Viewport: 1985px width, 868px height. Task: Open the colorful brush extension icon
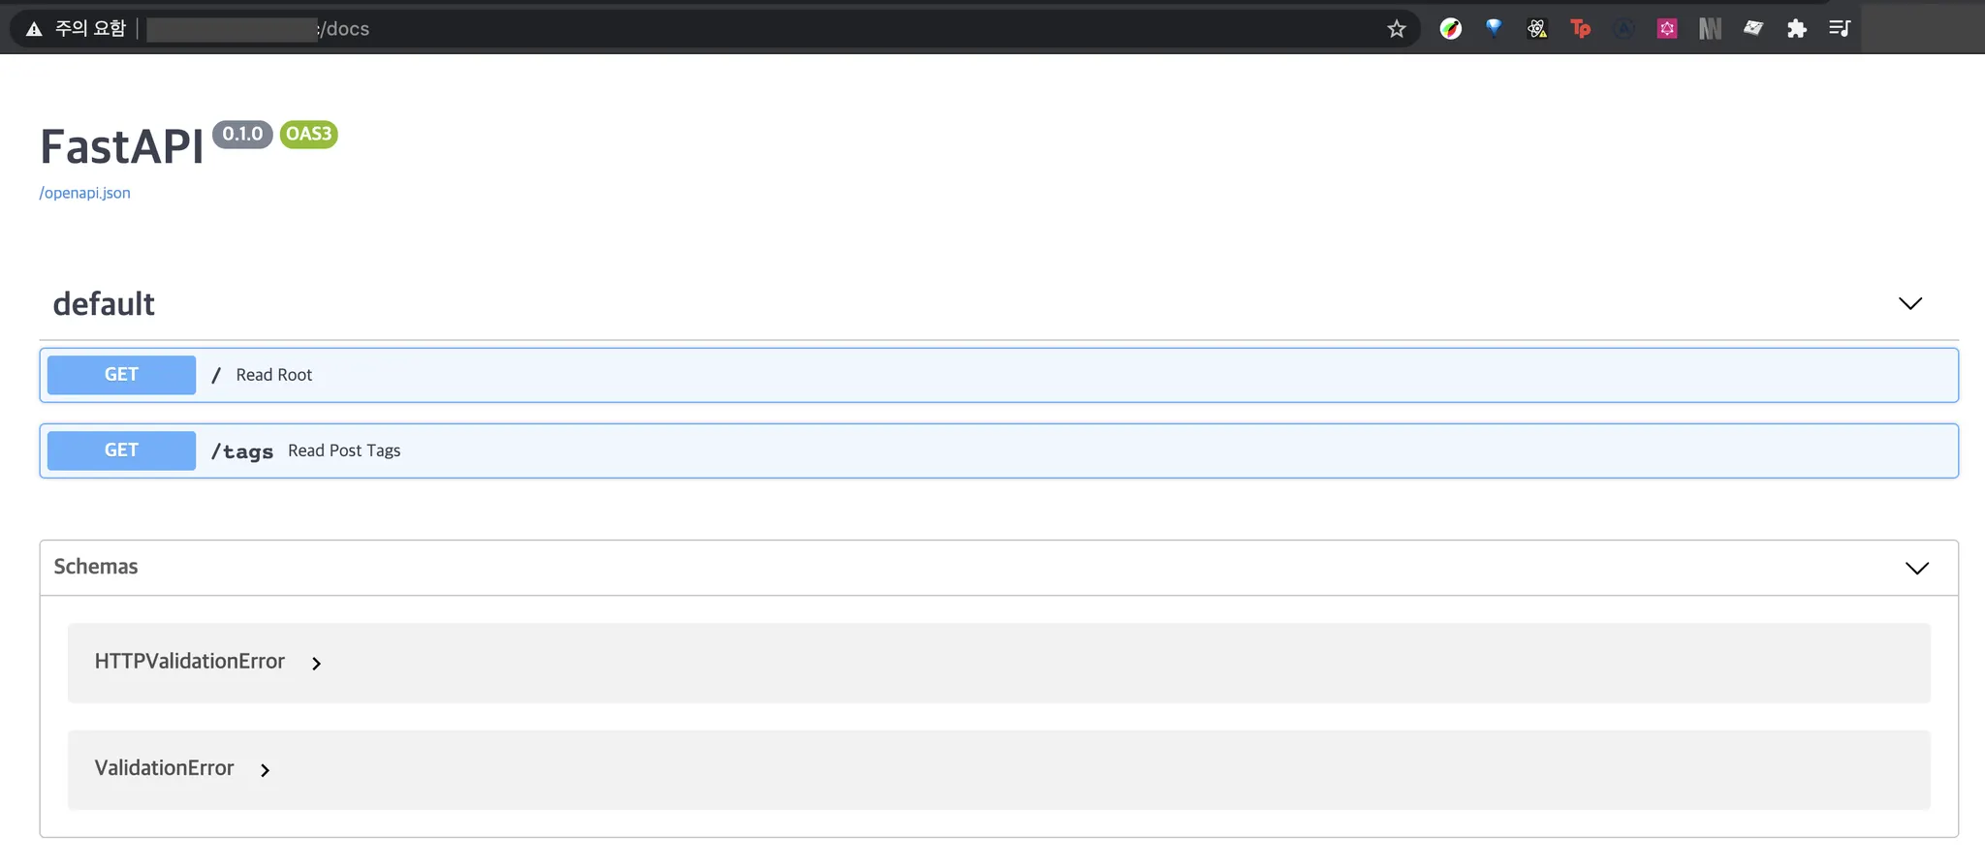(1450, 29)
